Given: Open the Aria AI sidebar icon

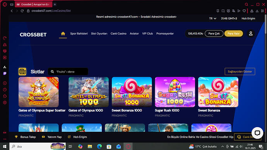Looking at the screenshot, I should [x=5, y=67].
